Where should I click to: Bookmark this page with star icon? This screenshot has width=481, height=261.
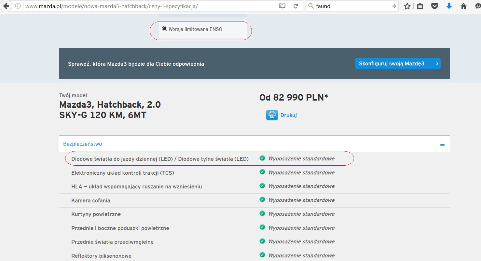(x=407, y=6)
